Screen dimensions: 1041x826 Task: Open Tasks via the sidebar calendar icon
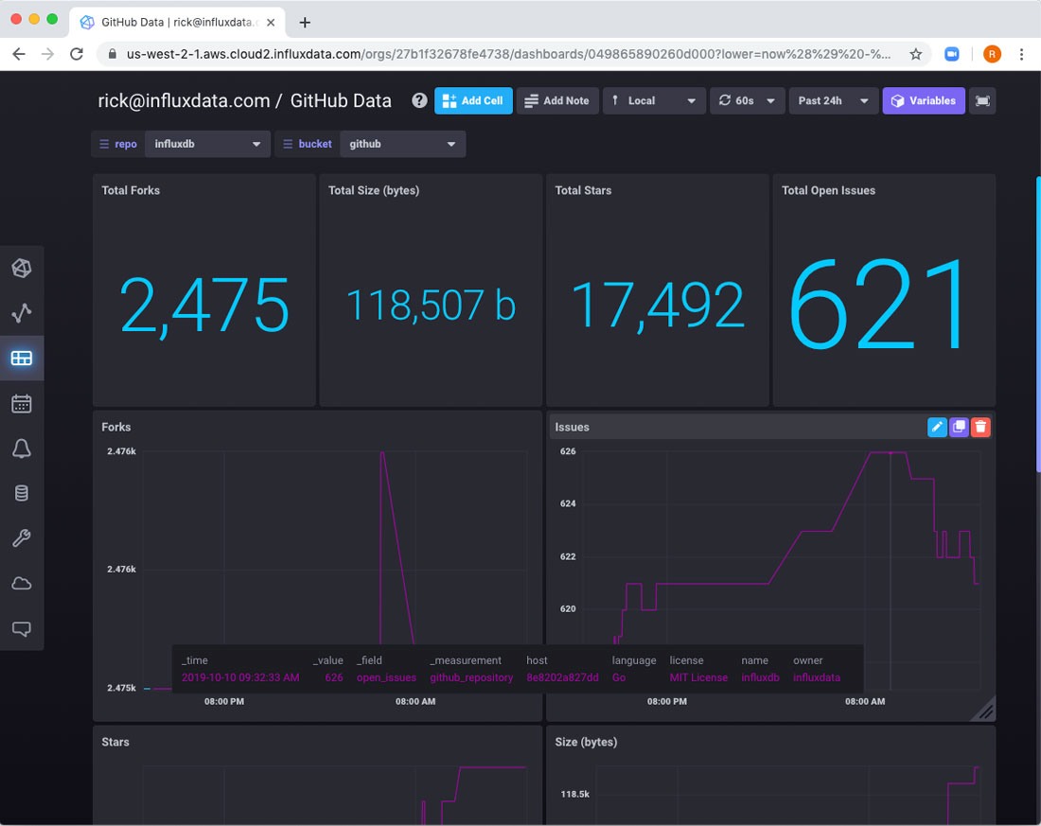coord(21,404)
